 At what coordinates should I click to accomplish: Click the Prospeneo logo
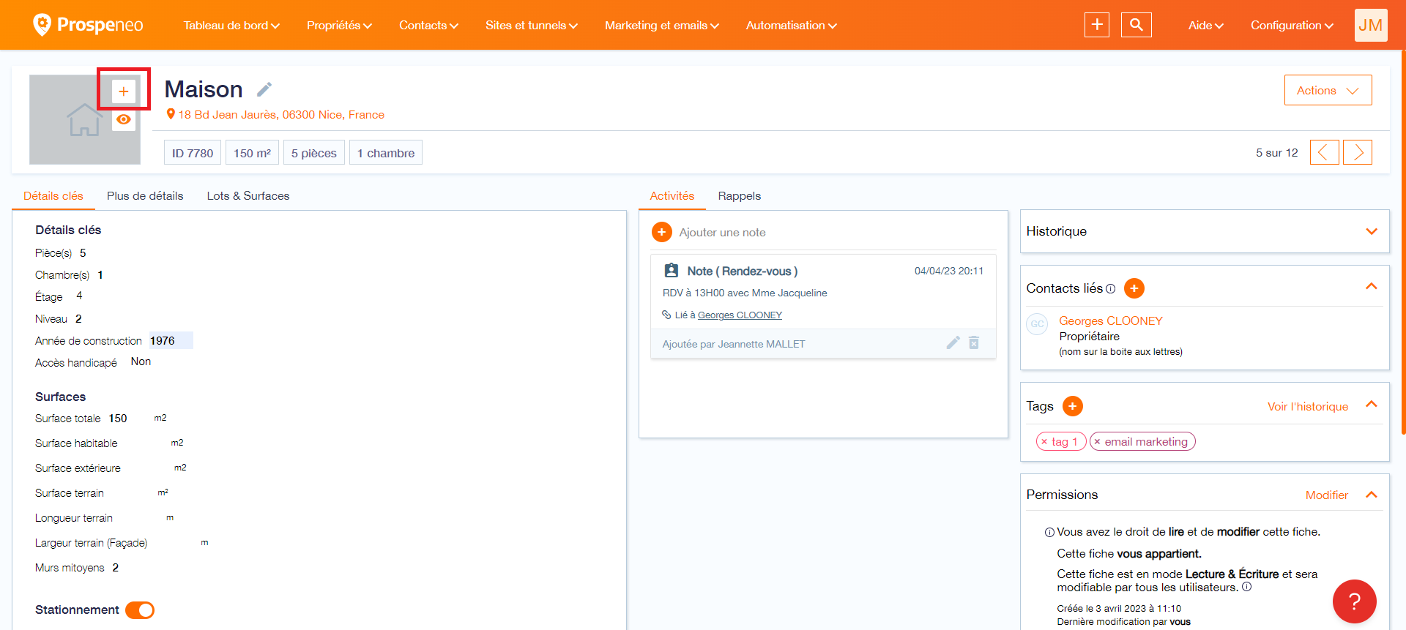click(89, 25)
